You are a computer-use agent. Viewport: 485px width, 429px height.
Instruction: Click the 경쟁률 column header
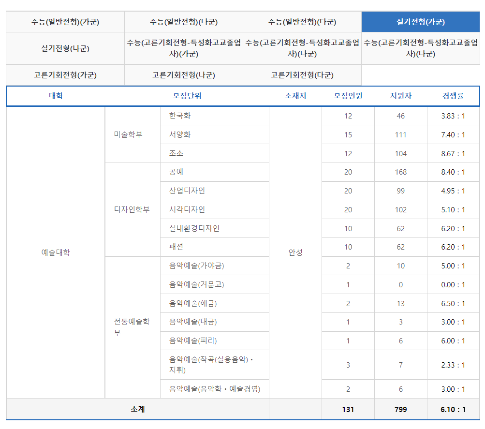pos(453,96)
